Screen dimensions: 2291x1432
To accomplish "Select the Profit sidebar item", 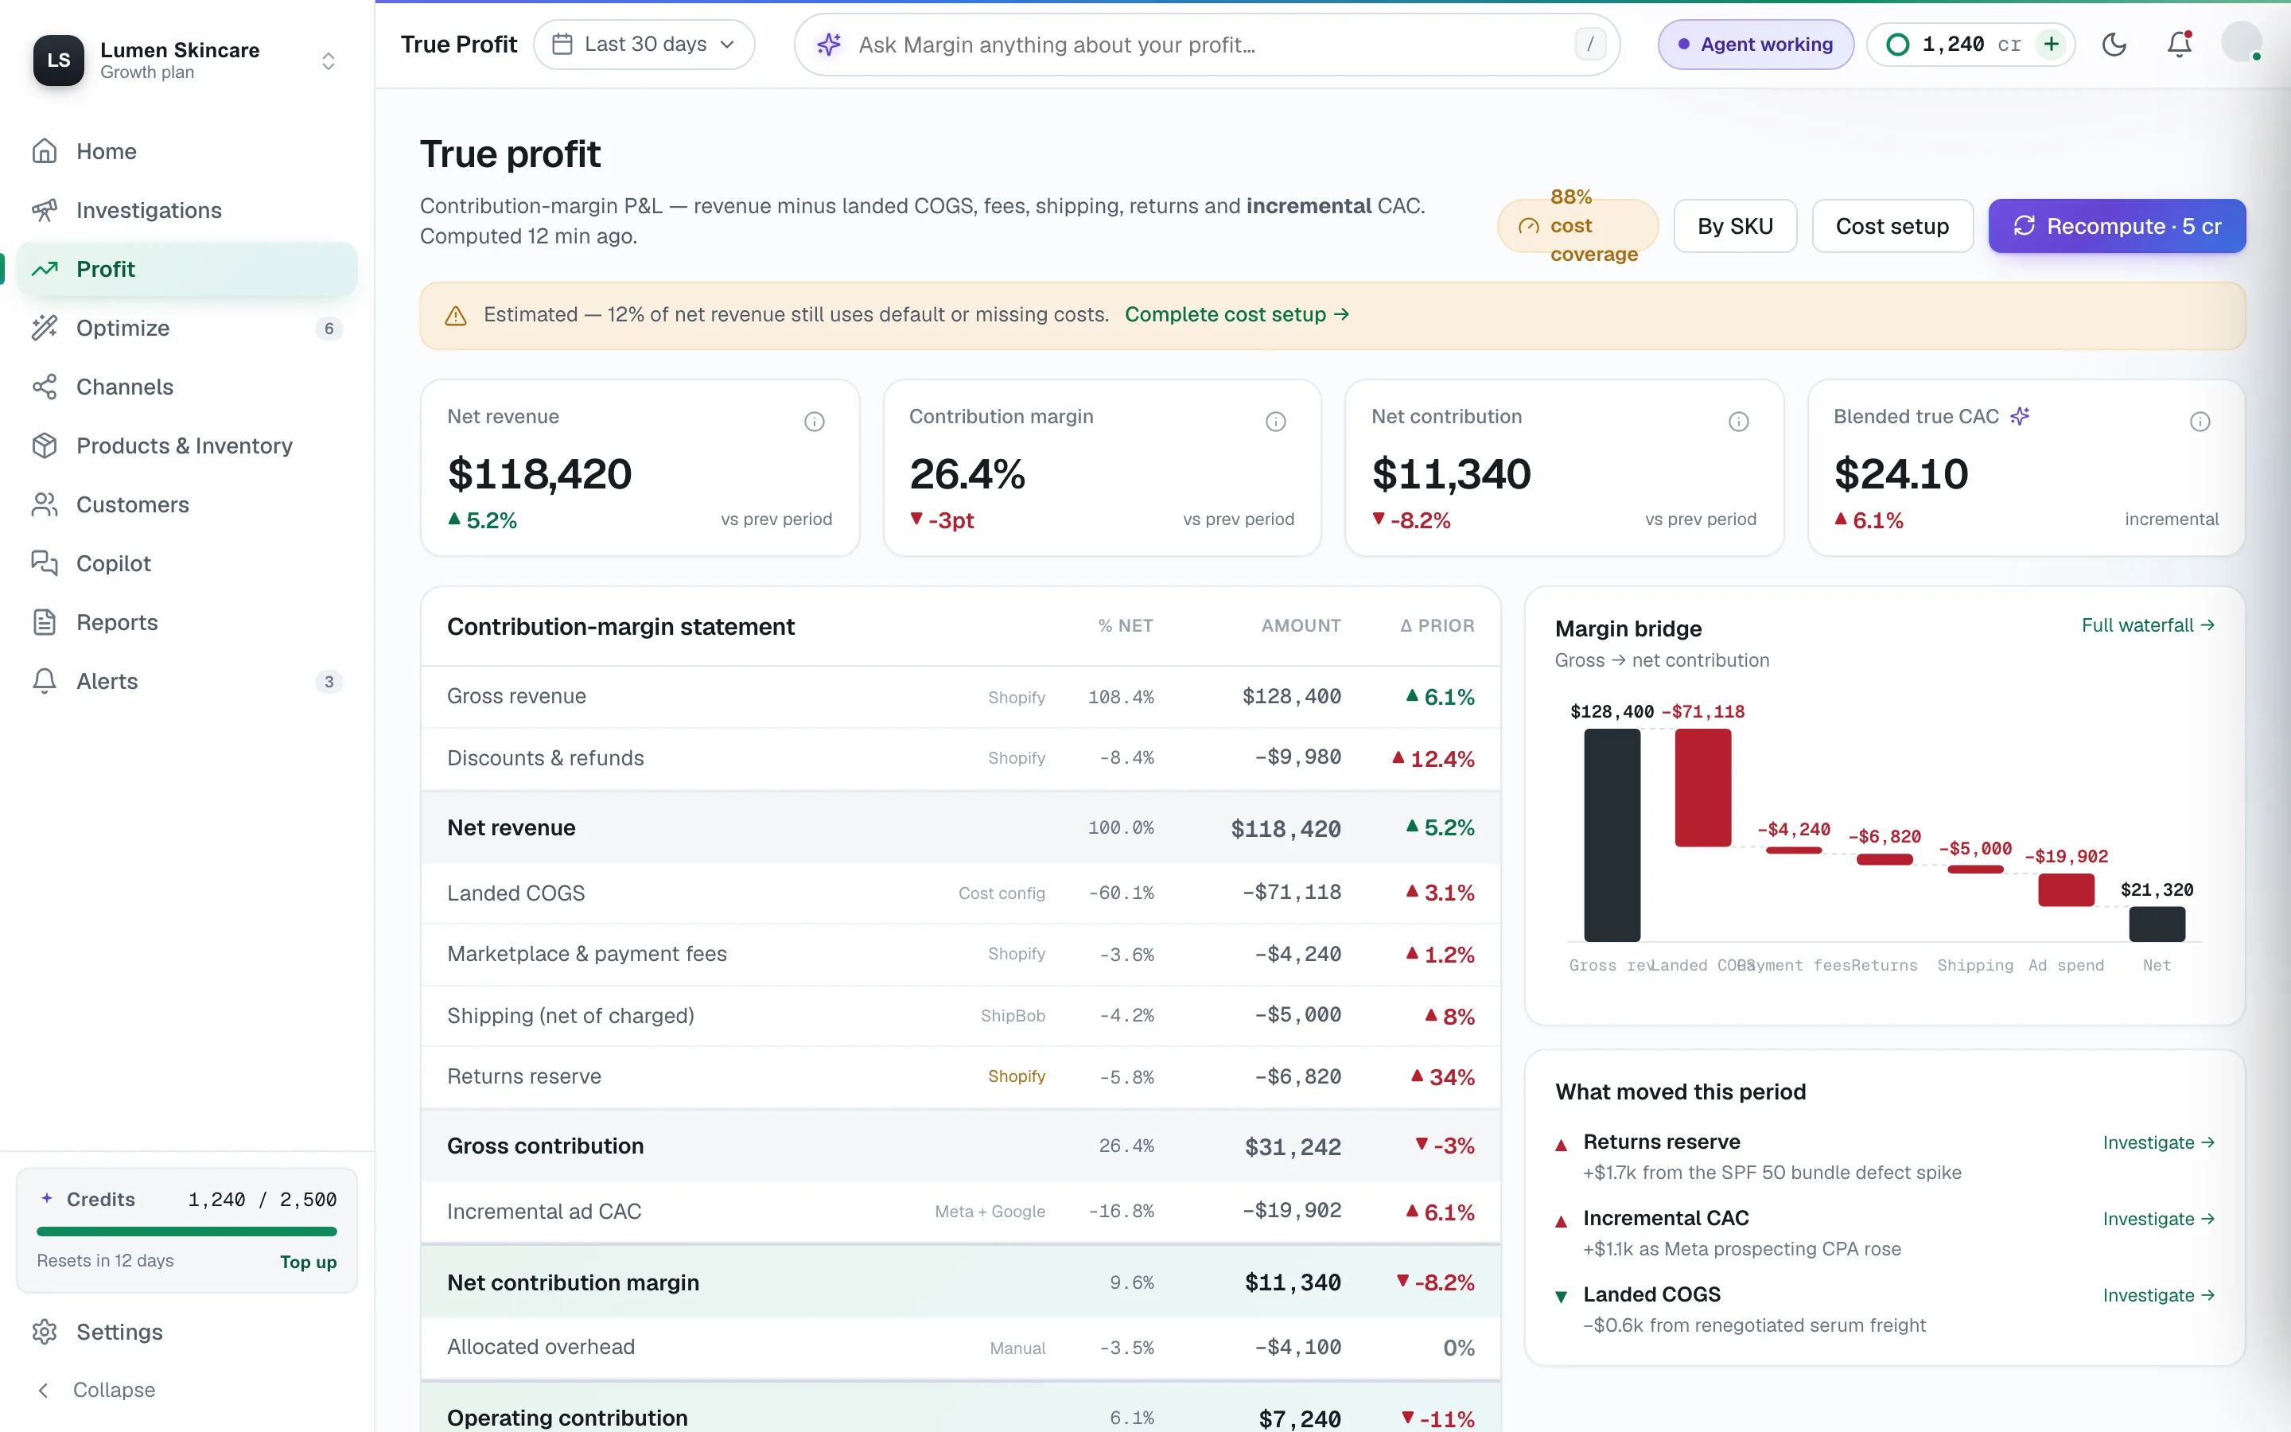I will click(x=186, y=269).
